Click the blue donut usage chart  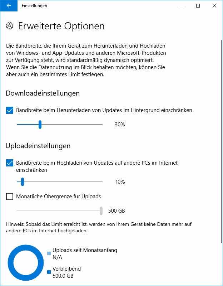26,263
